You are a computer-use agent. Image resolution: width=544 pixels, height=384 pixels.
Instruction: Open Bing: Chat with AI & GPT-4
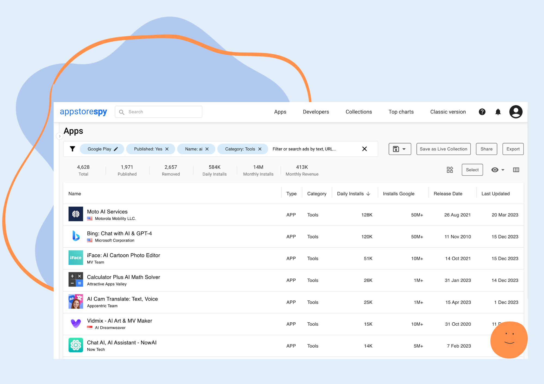[119, 233]
